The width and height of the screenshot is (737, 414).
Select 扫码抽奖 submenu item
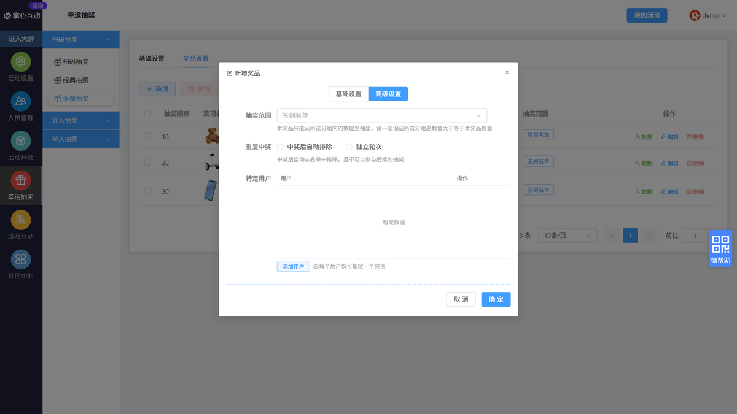pos(76,62)
